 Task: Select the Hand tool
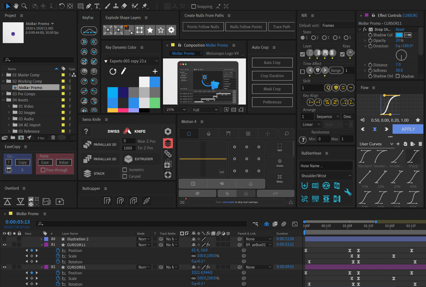point(16,6)
